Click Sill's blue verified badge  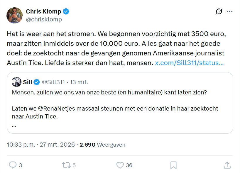[37, 82]
